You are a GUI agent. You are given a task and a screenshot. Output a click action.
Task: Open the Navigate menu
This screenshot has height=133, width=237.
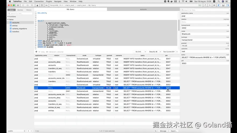[58, 1]
